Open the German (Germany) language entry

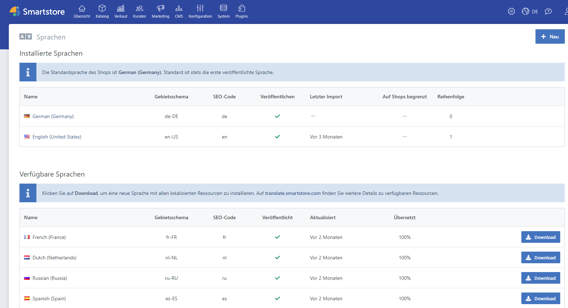[53, 116]
